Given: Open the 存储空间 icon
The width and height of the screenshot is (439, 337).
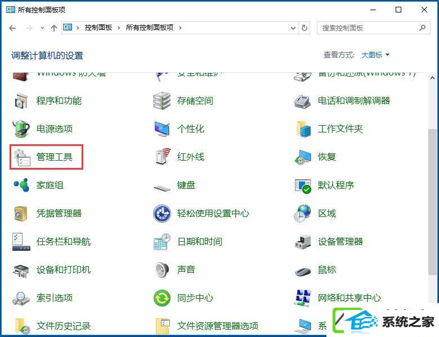Looking at the screenshot, I should 162,101.
